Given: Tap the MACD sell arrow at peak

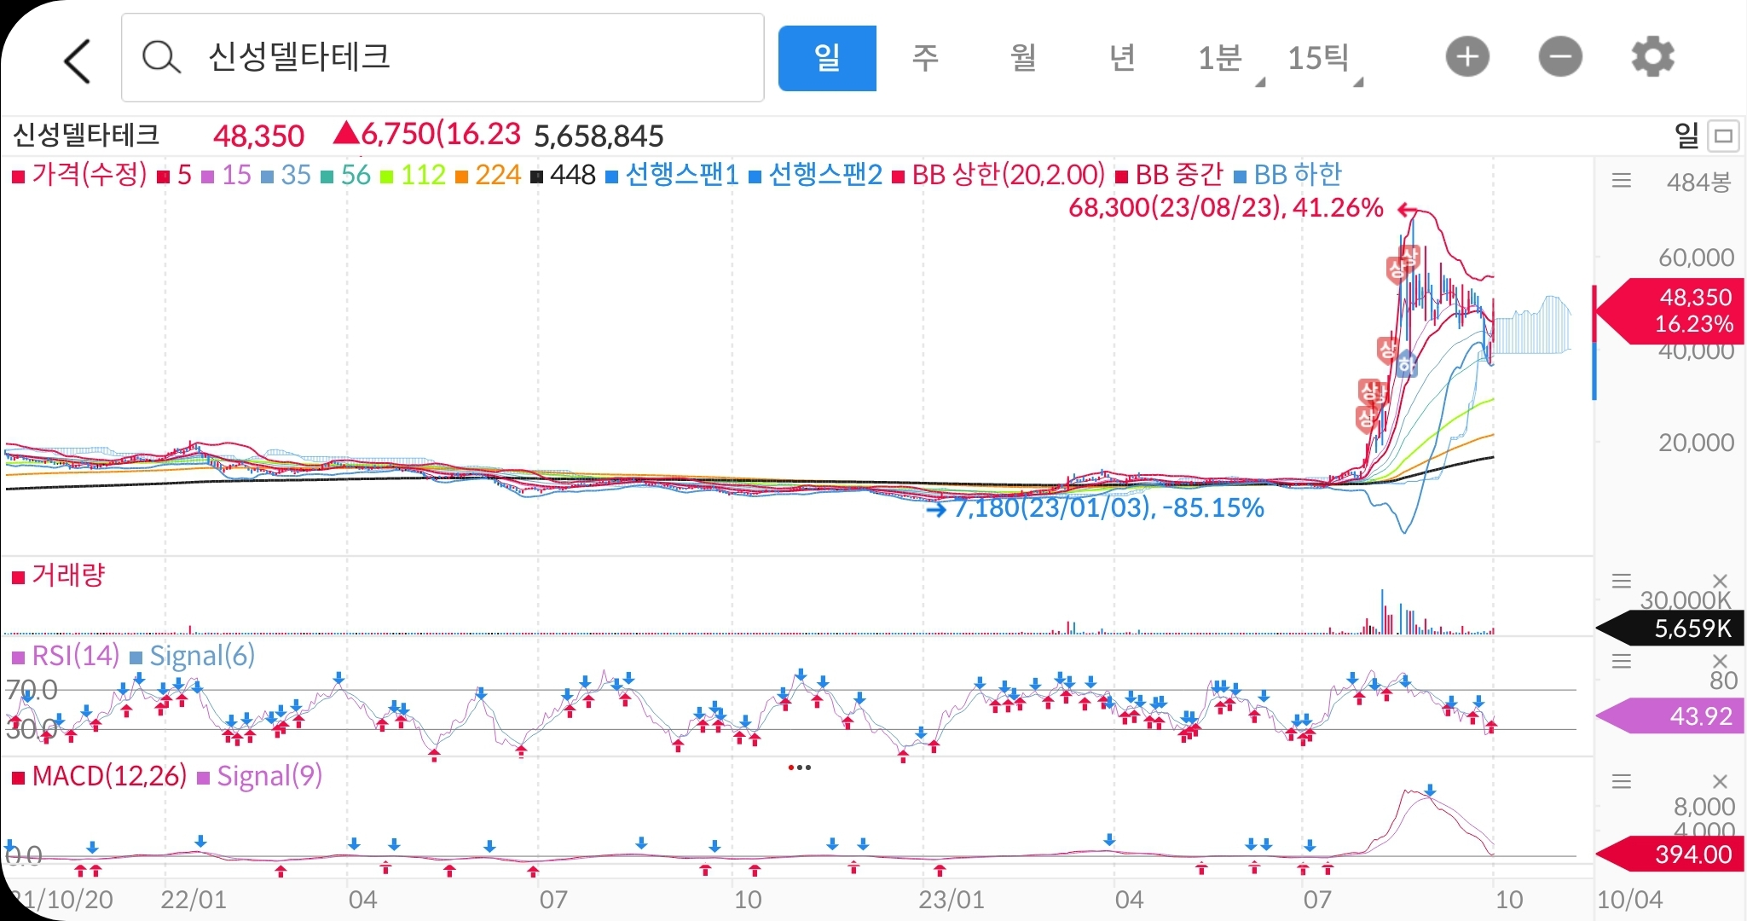Looking at the screenshot, I should (1431, 791).
